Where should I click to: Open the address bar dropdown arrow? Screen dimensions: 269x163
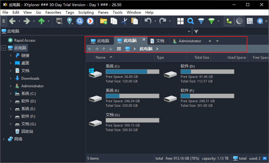[189, 31]
